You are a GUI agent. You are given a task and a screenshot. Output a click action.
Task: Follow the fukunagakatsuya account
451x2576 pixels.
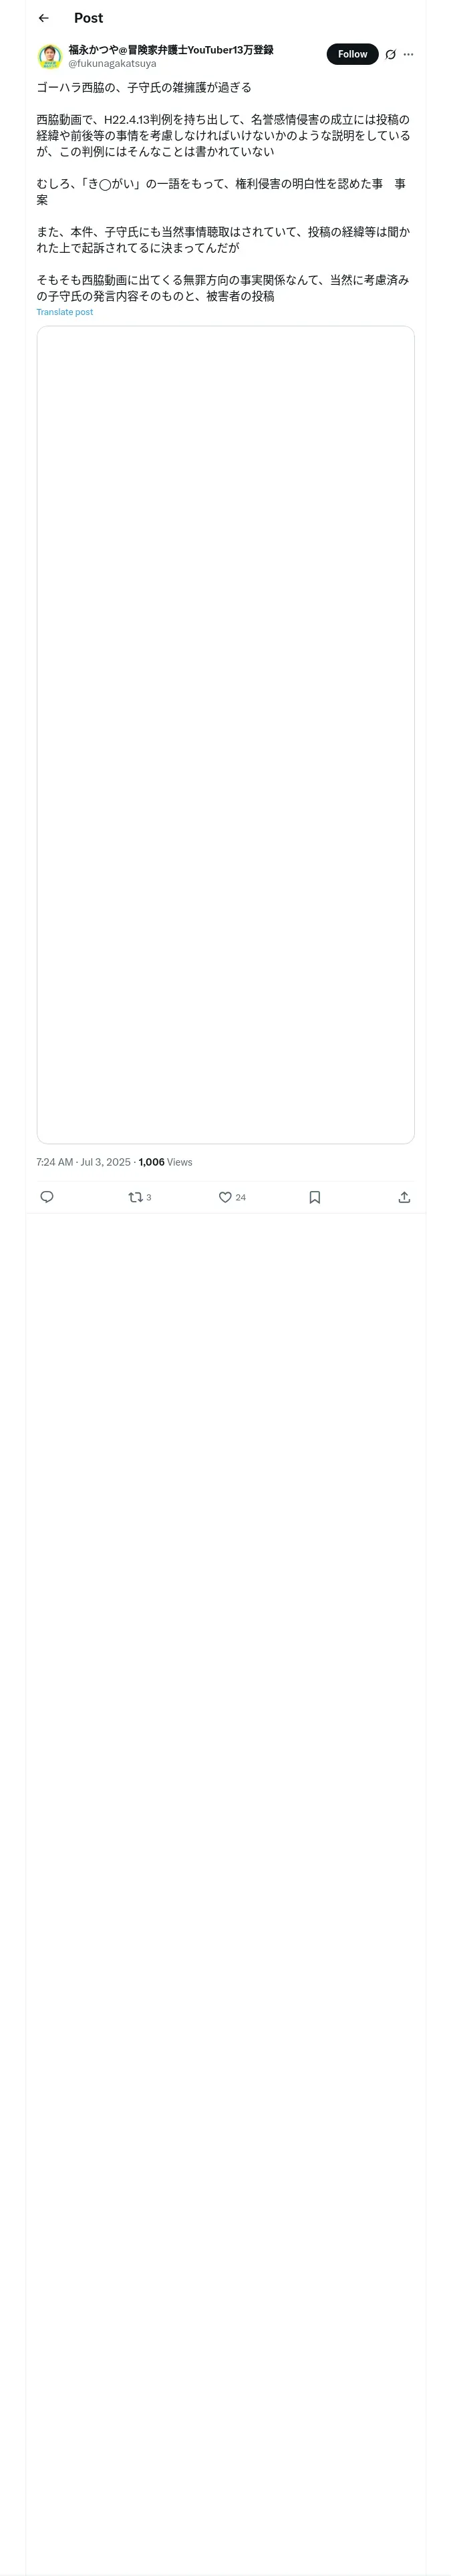pos(352,54)
